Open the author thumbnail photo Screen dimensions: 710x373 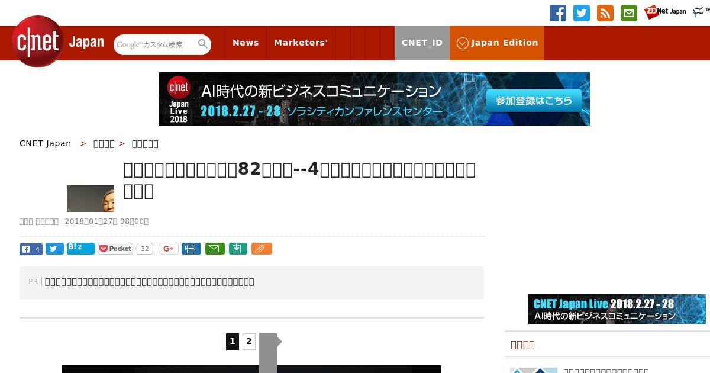(91, 198)
